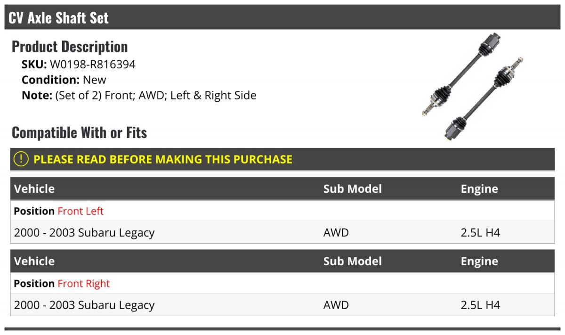565x335 pixels.
Task: Click AWD in the Front Left row
Action: [336, 232]
